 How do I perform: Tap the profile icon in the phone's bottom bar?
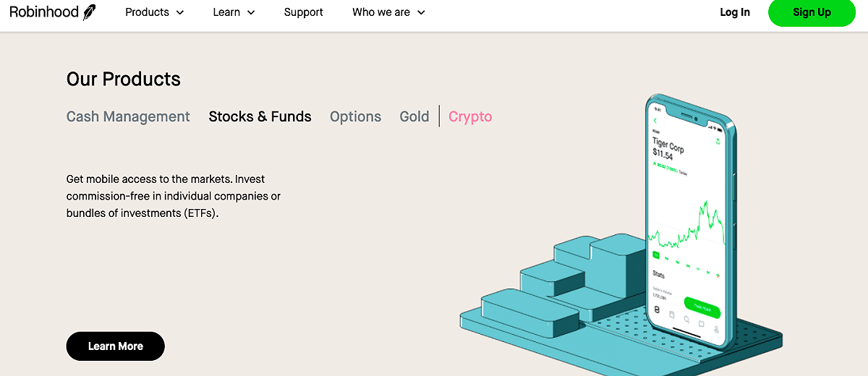coord(716,329)
